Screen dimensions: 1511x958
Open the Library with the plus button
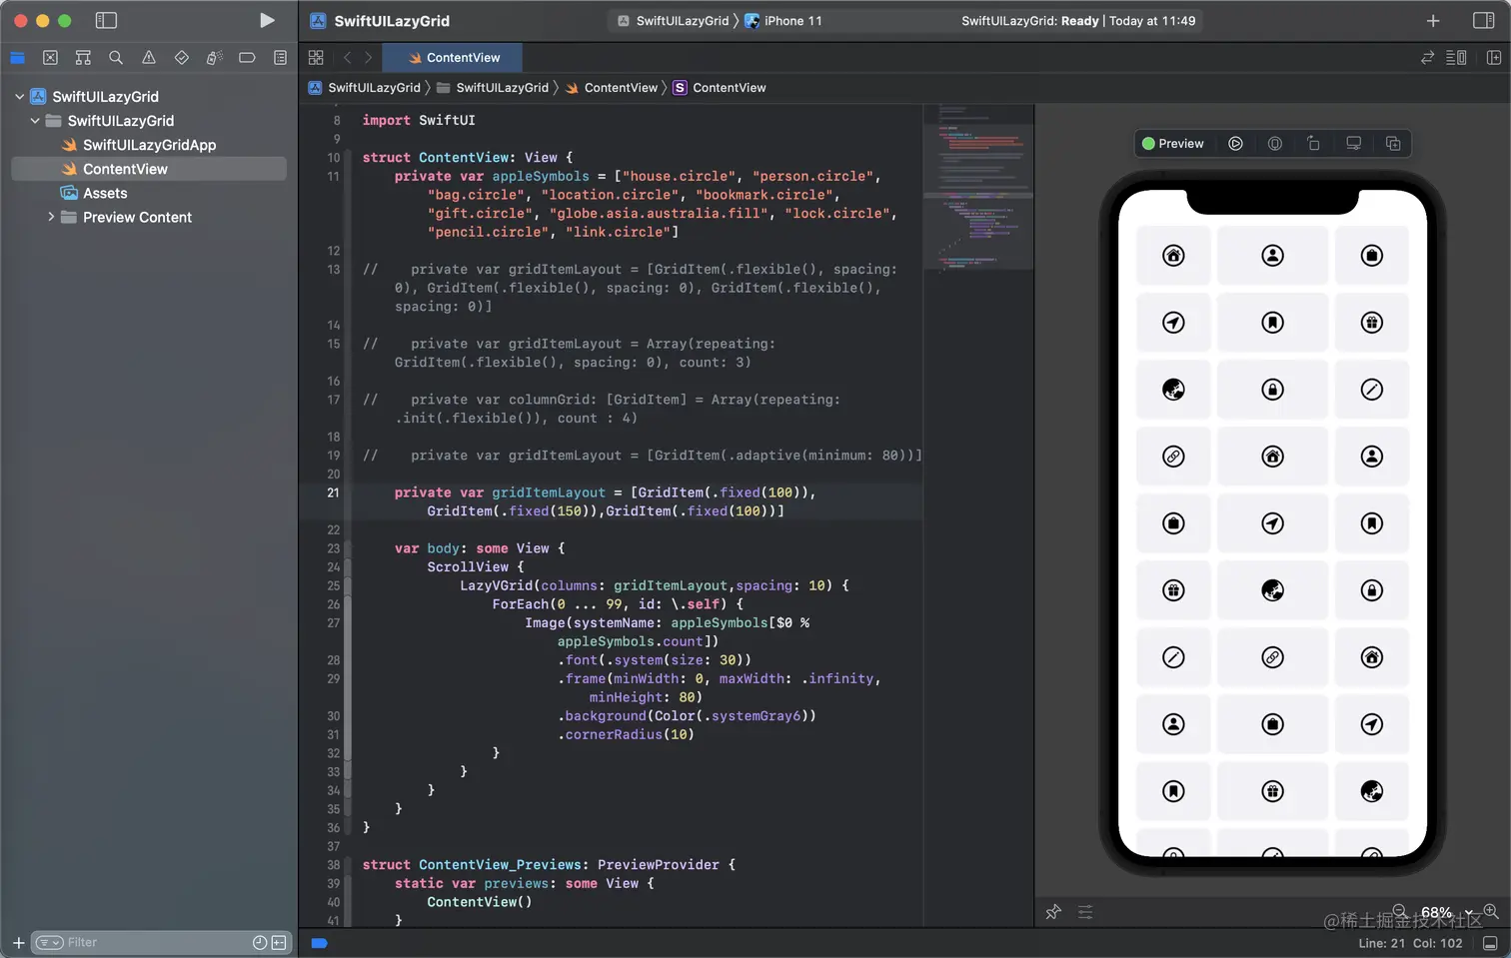click(x=1433, y=20)
